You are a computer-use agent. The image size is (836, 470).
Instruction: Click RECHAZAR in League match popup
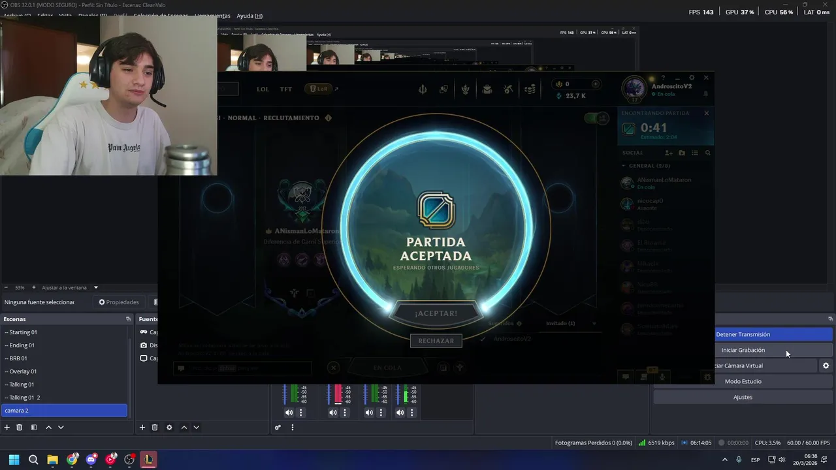[436, 341]
